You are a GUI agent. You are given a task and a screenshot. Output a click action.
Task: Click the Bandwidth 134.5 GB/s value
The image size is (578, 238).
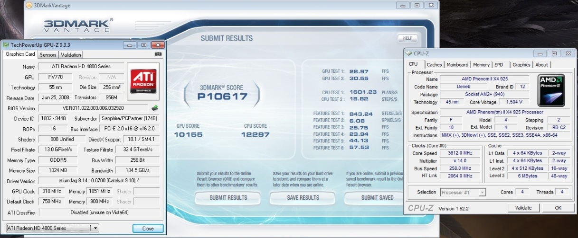[x=137, y=170]
